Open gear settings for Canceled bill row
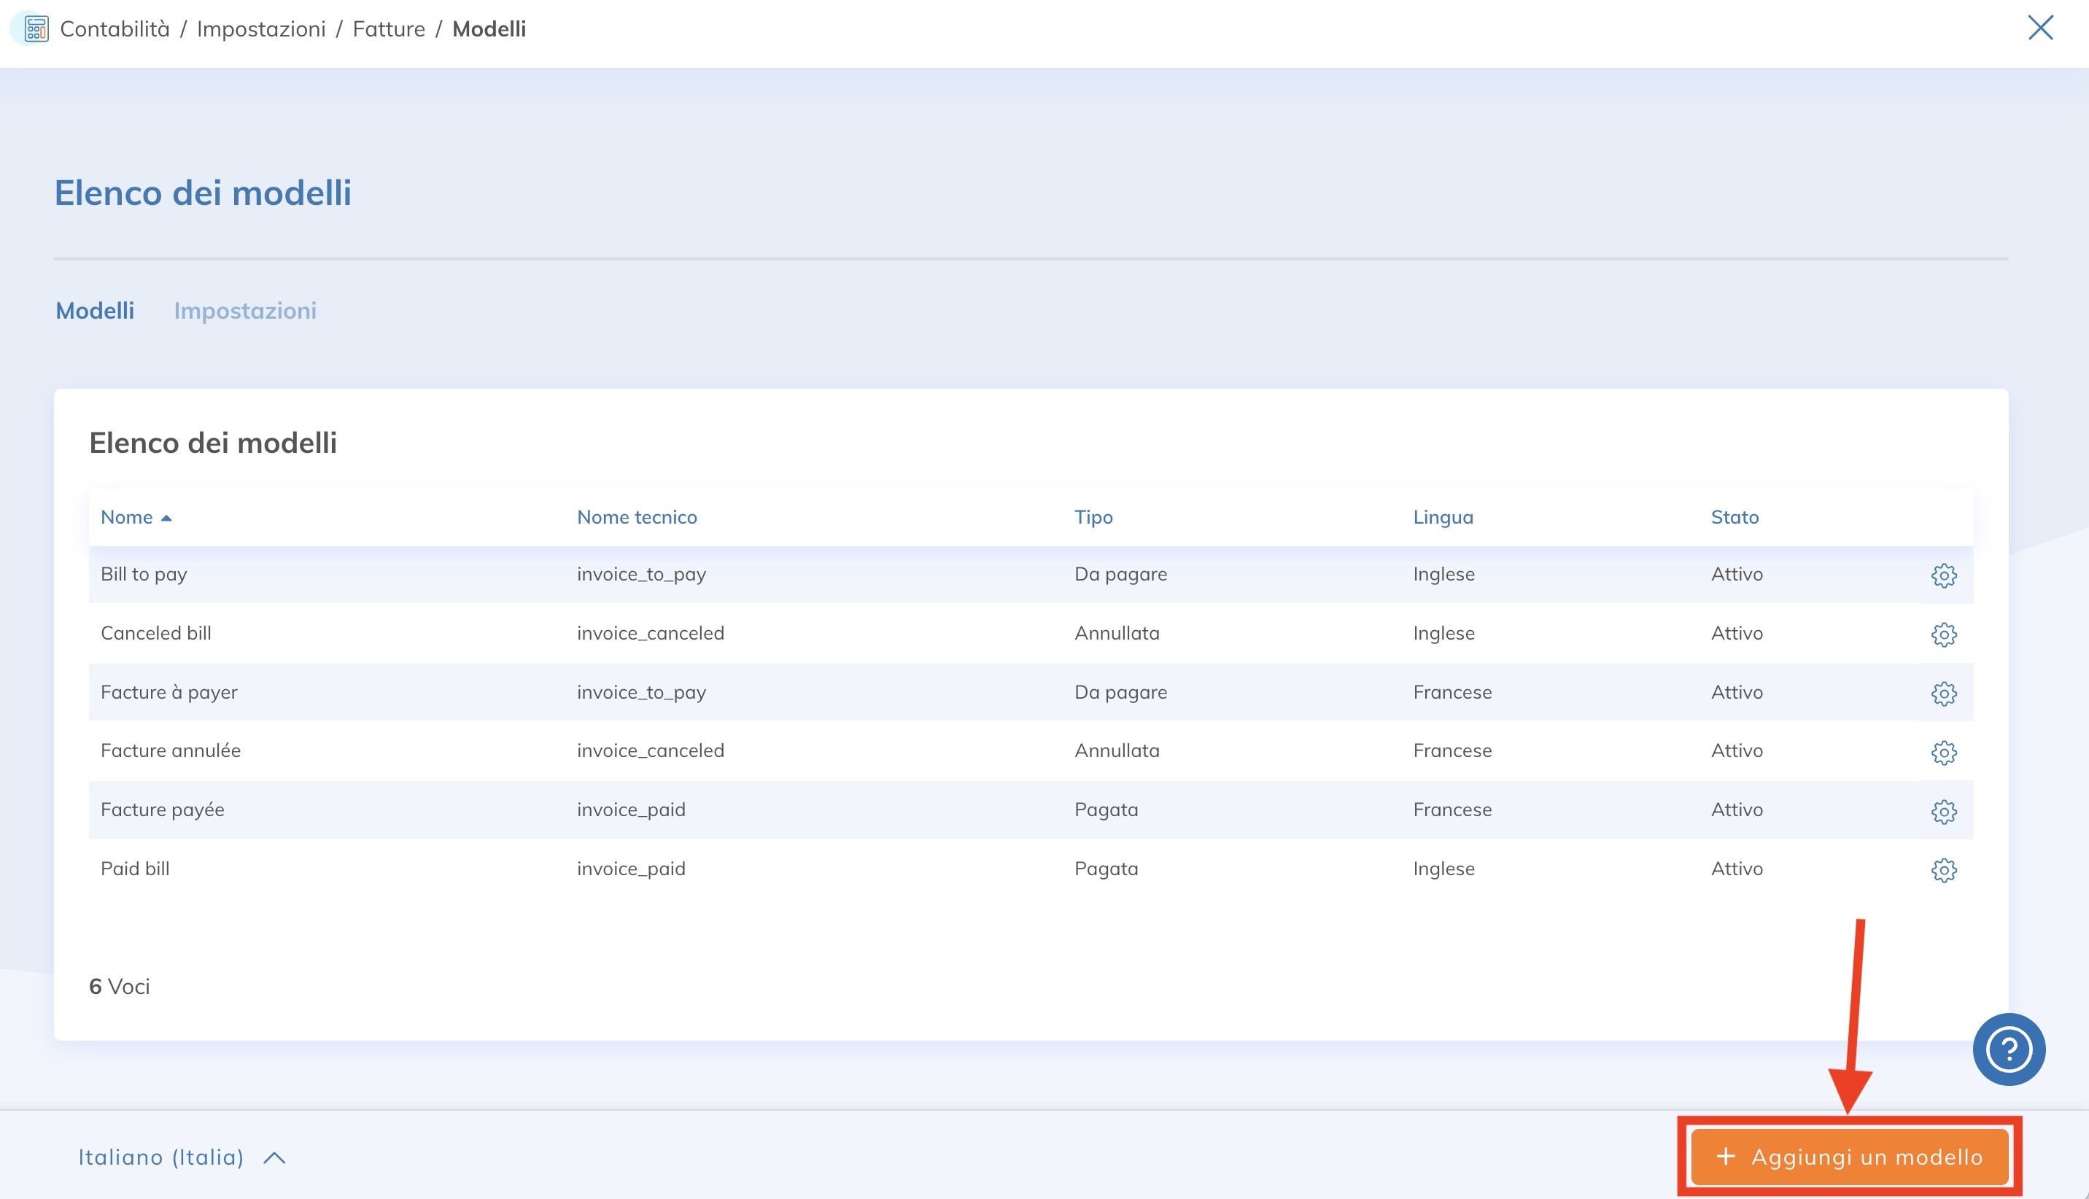The height and width of the screenshot is (1199, 2089). (1943, 634)
